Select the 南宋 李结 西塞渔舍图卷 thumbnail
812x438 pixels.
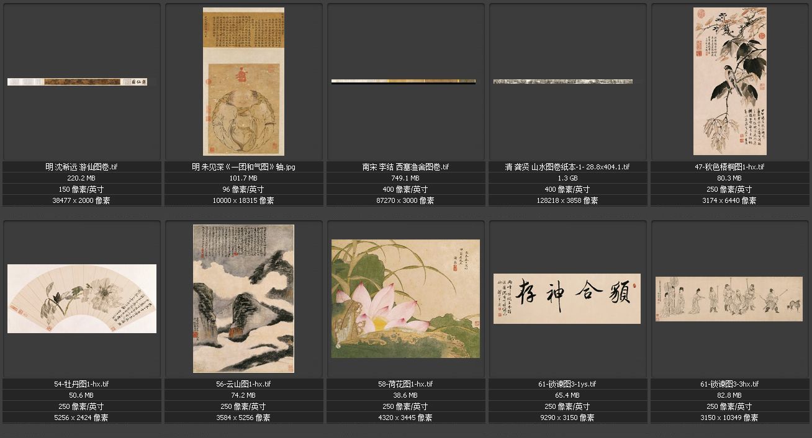coord(404,81)
